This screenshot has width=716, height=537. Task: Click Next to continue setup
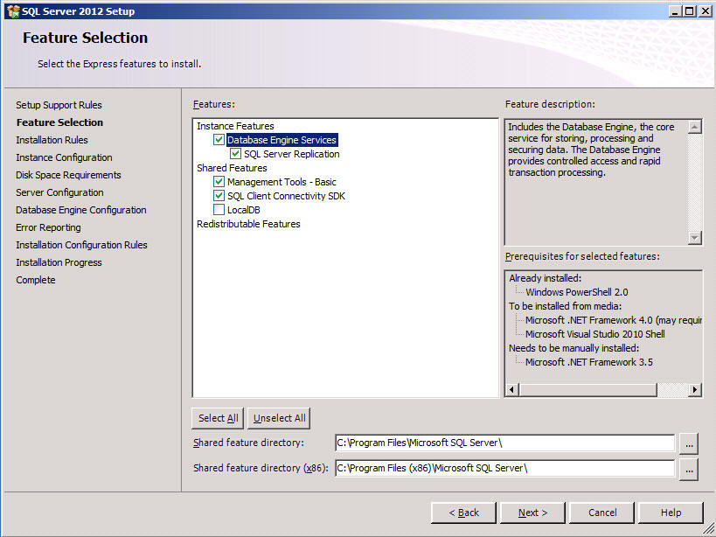533,513
